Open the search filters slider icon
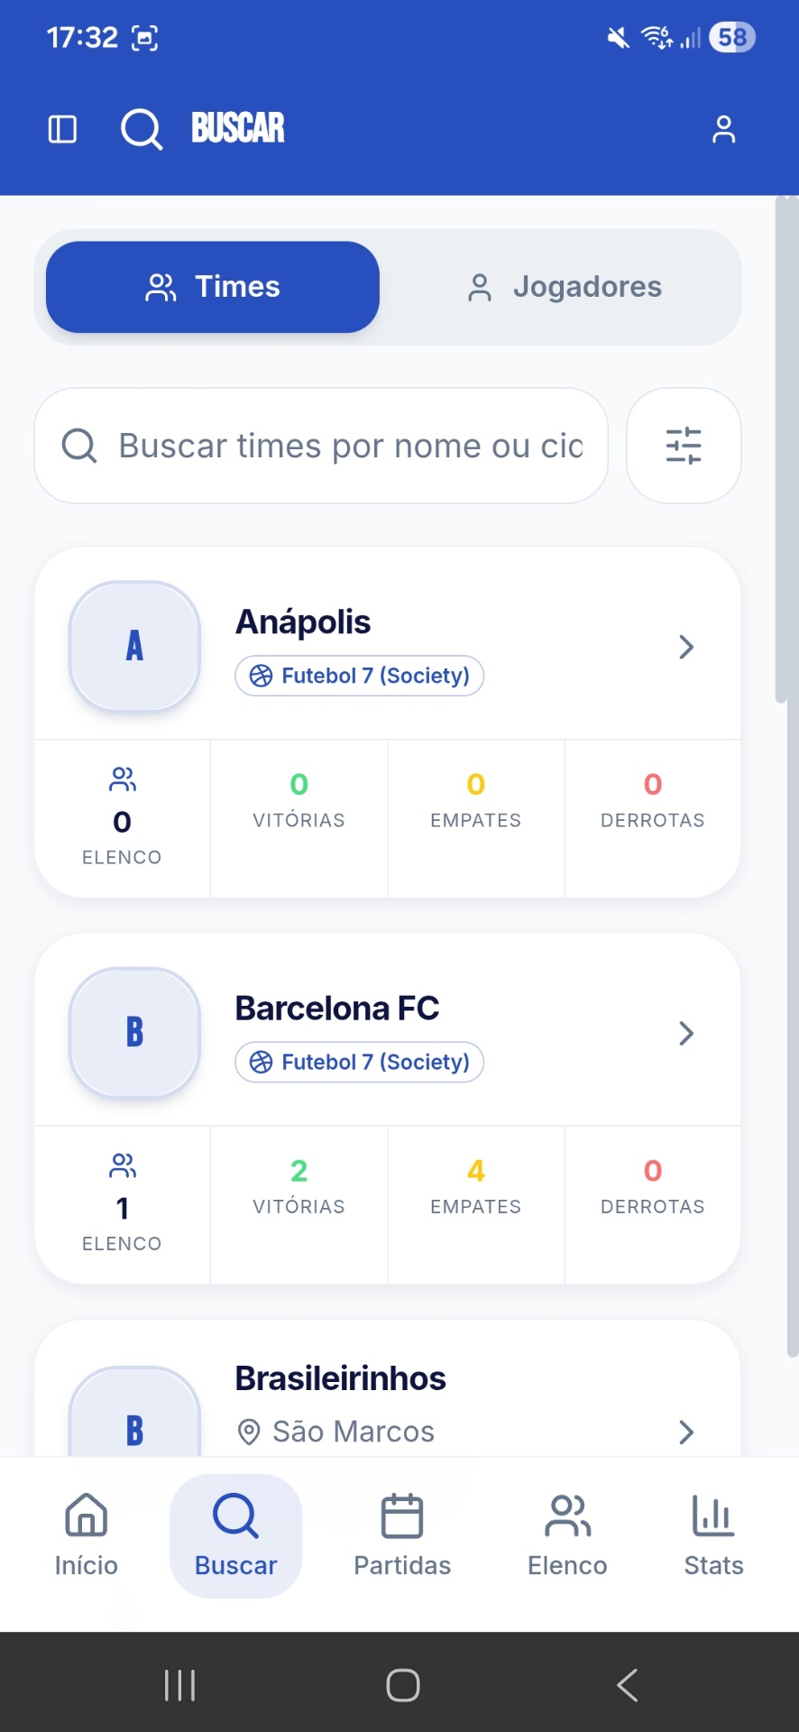Screen dimensions: 799x1732 684,446
